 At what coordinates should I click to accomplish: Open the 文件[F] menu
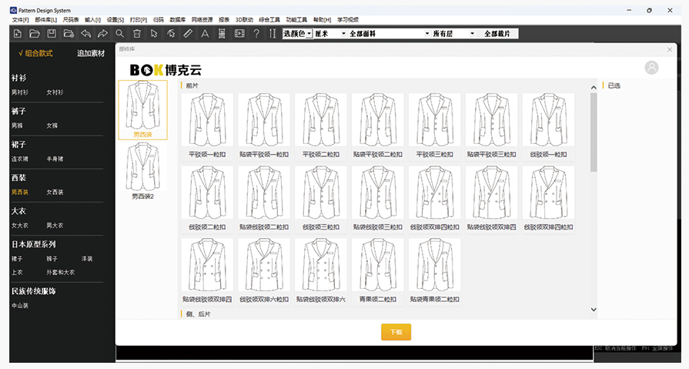pyautogui.click(x=20, y=19)
